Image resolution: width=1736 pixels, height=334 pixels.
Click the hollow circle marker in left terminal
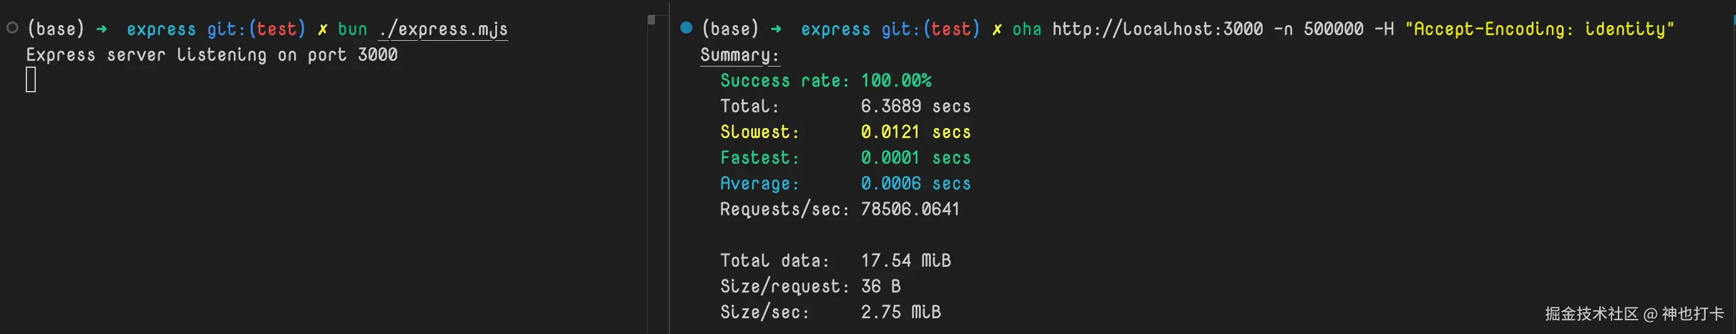click(x=12, y=28)
